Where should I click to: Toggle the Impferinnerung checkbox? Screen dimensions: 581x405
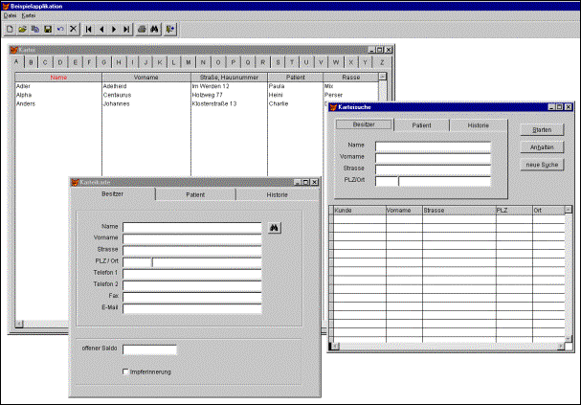(125, 371)
